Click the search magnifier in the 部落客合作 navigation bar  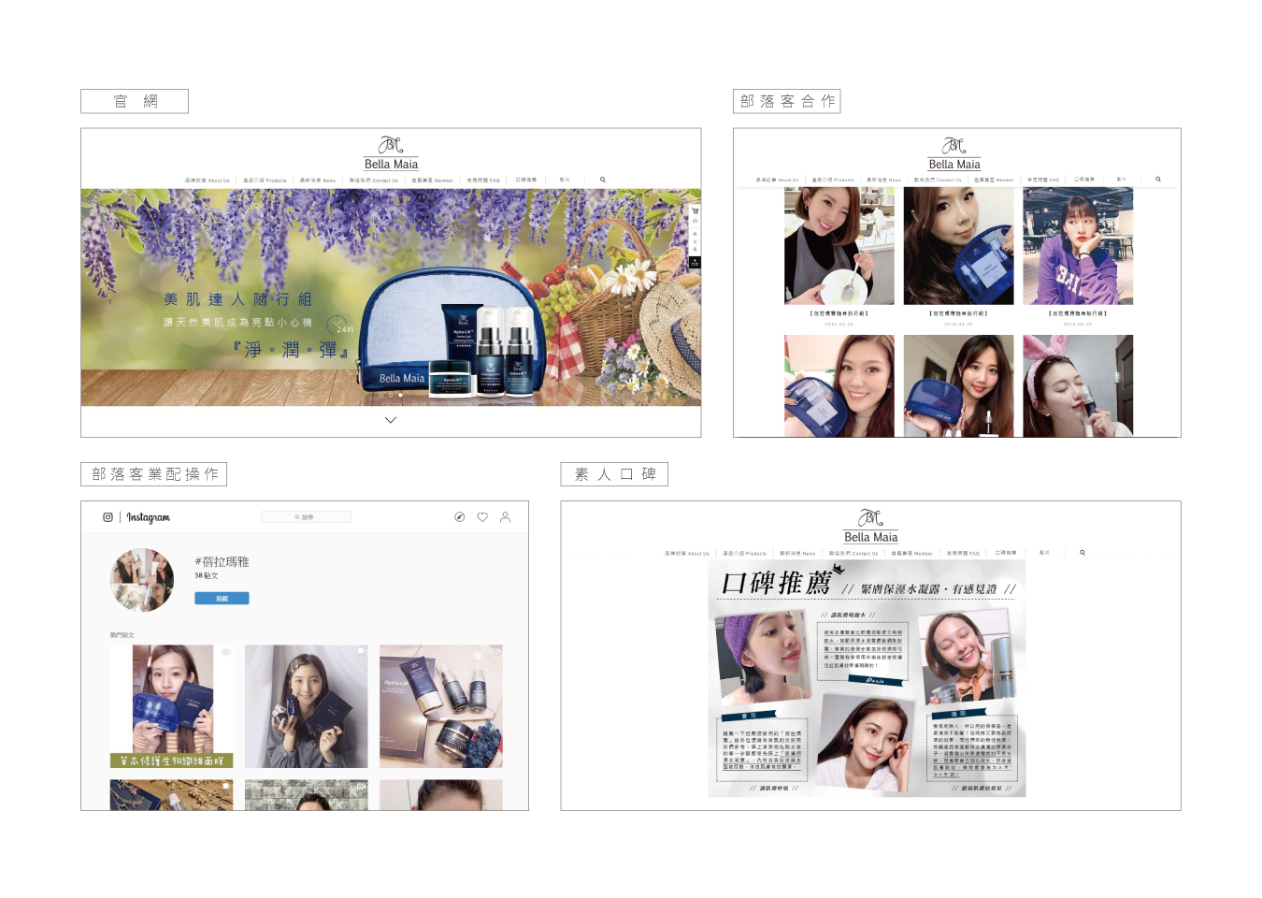(1158, 180)
